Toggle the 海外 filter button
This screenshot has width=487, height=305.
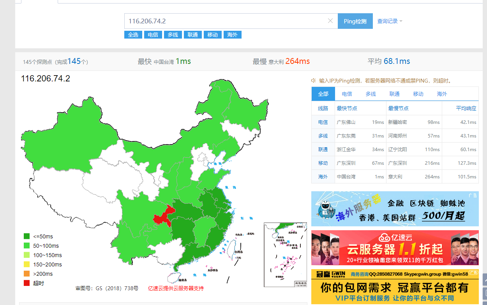pyautogui.click(x=232, y=35)
